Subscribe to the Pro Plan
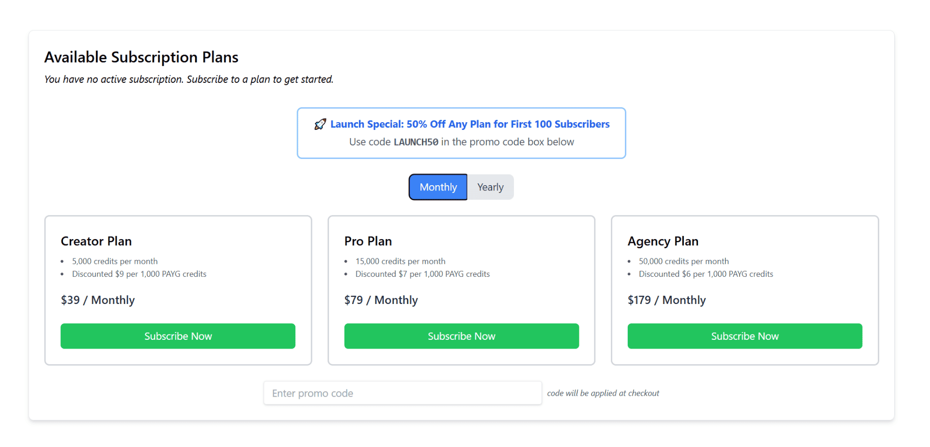 (462, 336)
